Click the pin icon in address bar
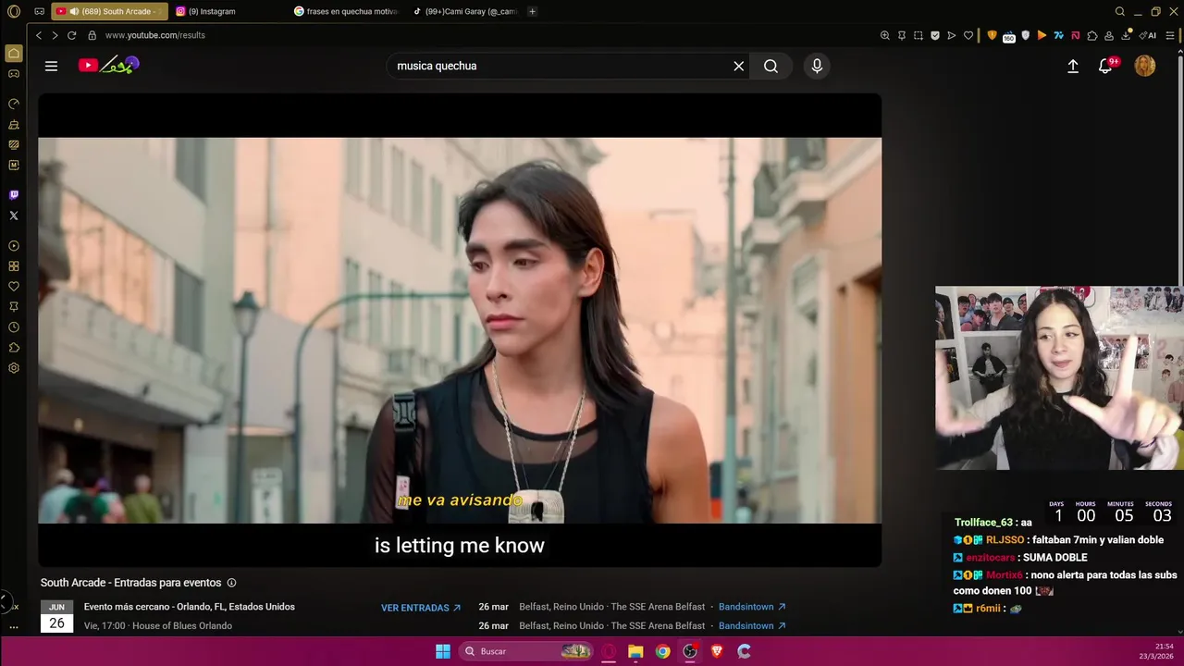This screenshot has height=666, width=1184. [x=902, y=35]
